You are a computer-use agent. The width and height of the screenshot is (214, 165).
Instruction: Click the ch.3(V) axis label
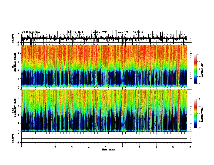pyautogui.click(x=13, y=138)
